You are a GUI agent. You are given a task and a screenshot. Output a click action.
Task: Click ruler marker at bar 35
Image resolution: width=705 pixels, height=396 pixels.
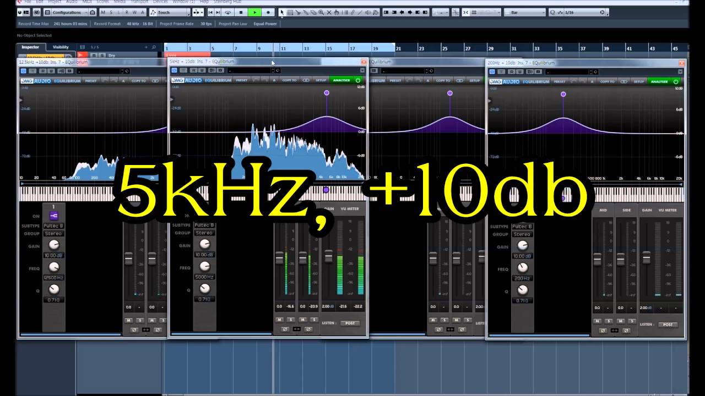[x=560, y=48]
